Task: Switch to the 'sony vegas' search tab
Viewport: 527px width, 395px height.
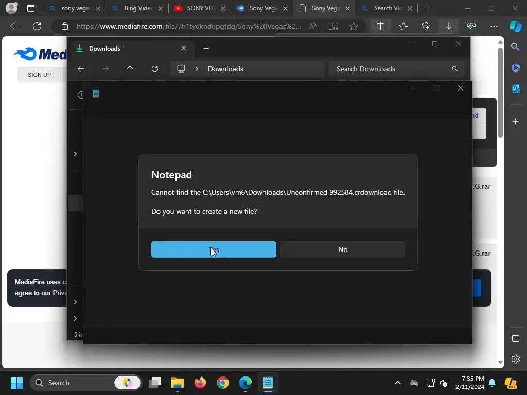Action: 74,8
